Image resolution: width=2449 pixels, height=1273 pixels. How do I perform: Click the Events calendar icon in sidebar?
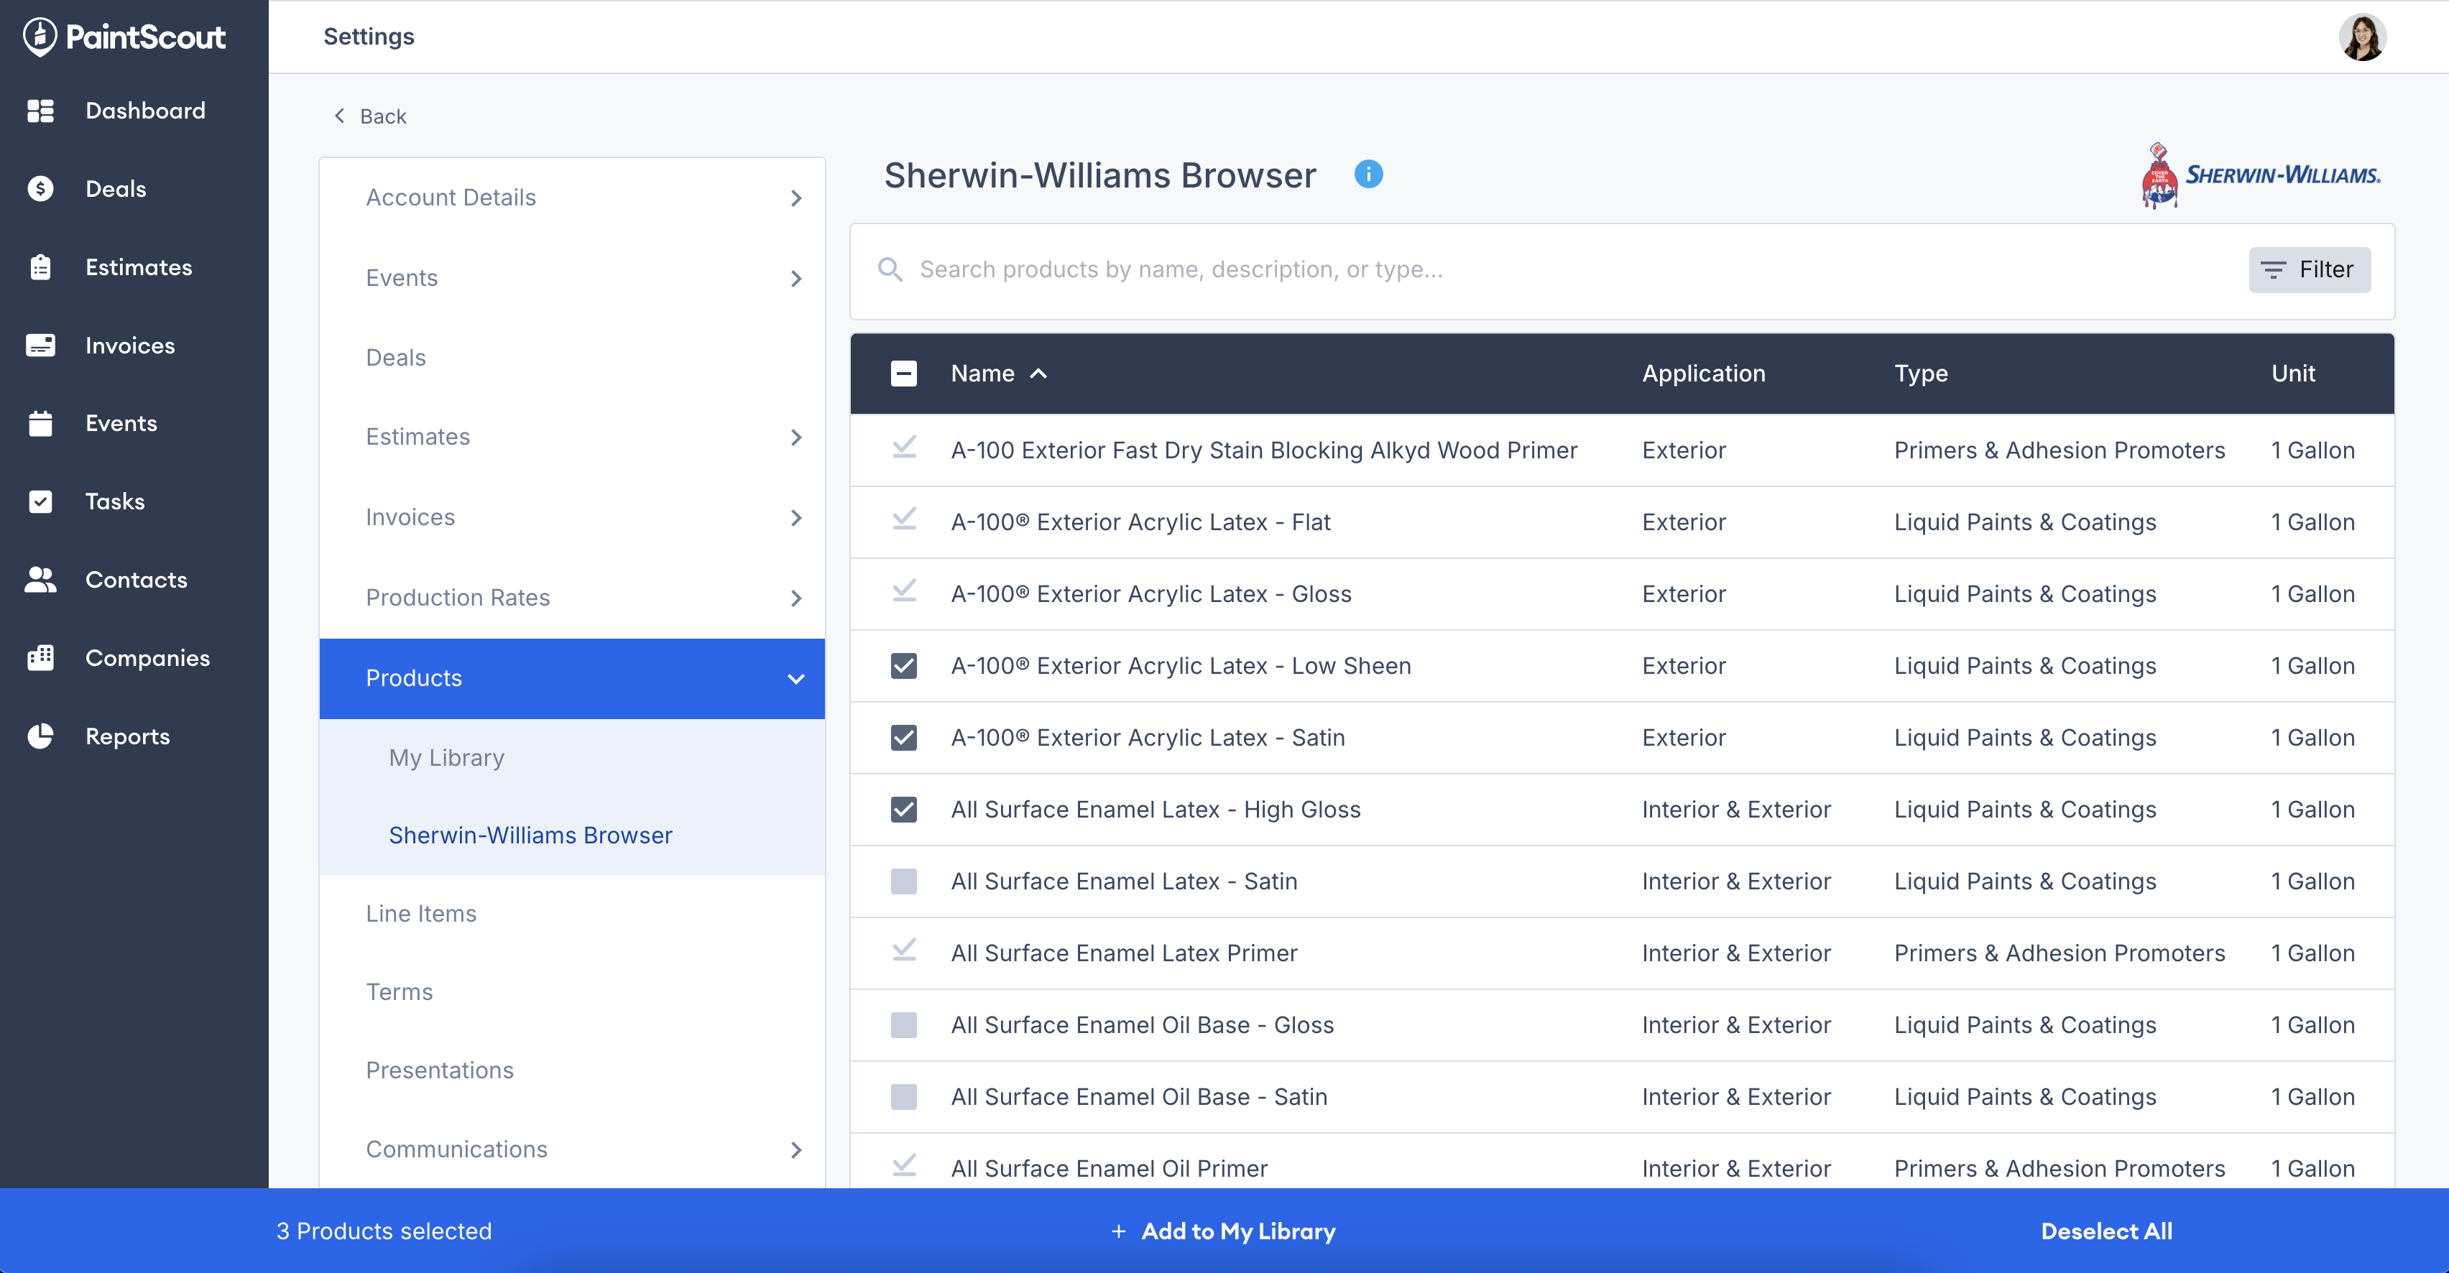[41, 423]
